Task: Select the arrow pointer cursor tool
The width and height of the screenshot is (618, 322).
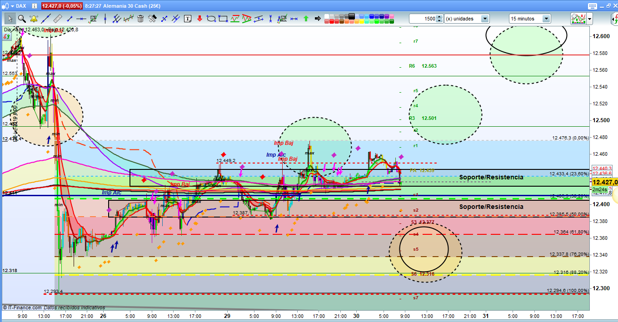Action: [10, 19]
